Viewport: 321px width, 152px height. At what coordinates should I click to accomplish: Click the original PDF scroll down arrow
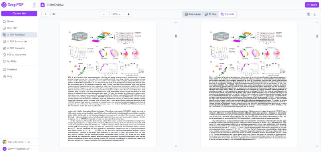coord(176,146)
